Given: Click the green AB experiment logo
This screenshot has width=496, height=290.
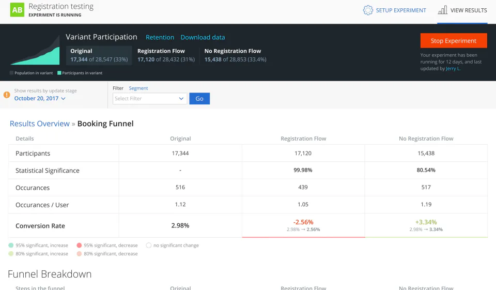Looking at the screenshot, I should pos(17,10).
